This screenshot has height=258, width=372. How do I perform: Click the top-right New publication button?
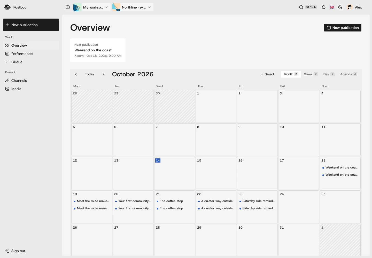click(x=343, y=28)
